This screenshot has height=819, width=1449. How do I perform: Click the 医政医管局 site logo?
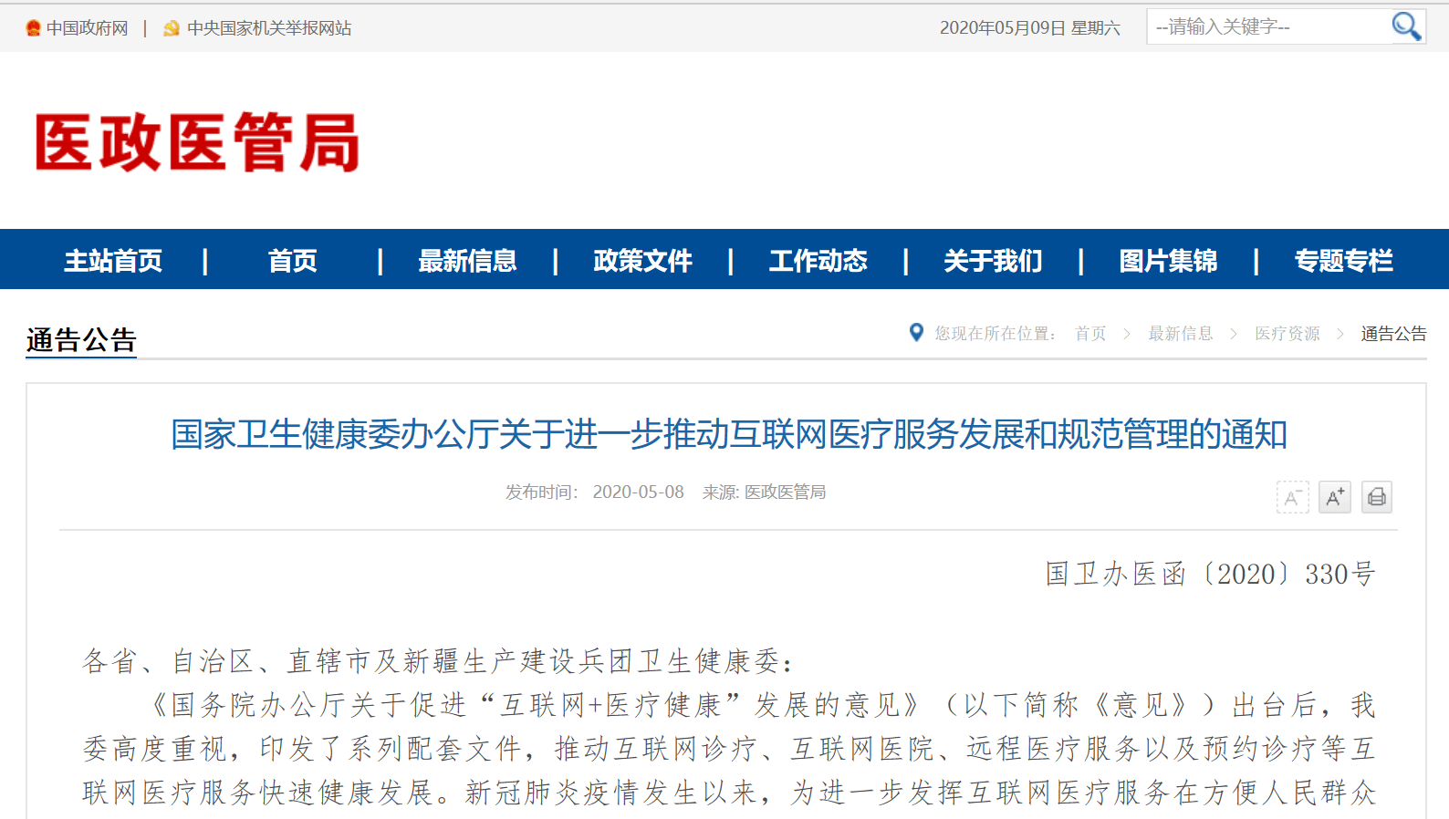(x=197, y=142)
